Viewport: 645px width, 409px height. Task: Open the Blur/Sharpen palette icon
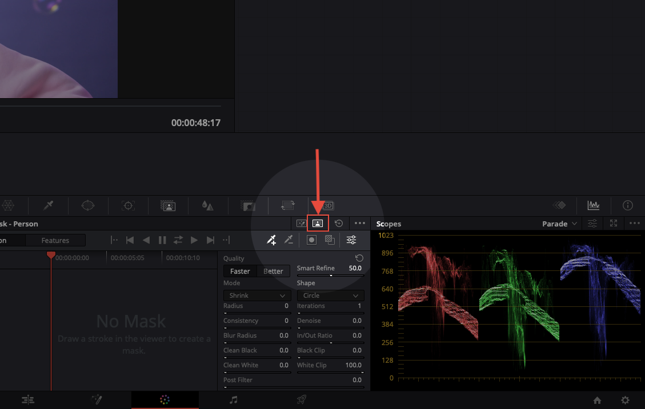208,205
